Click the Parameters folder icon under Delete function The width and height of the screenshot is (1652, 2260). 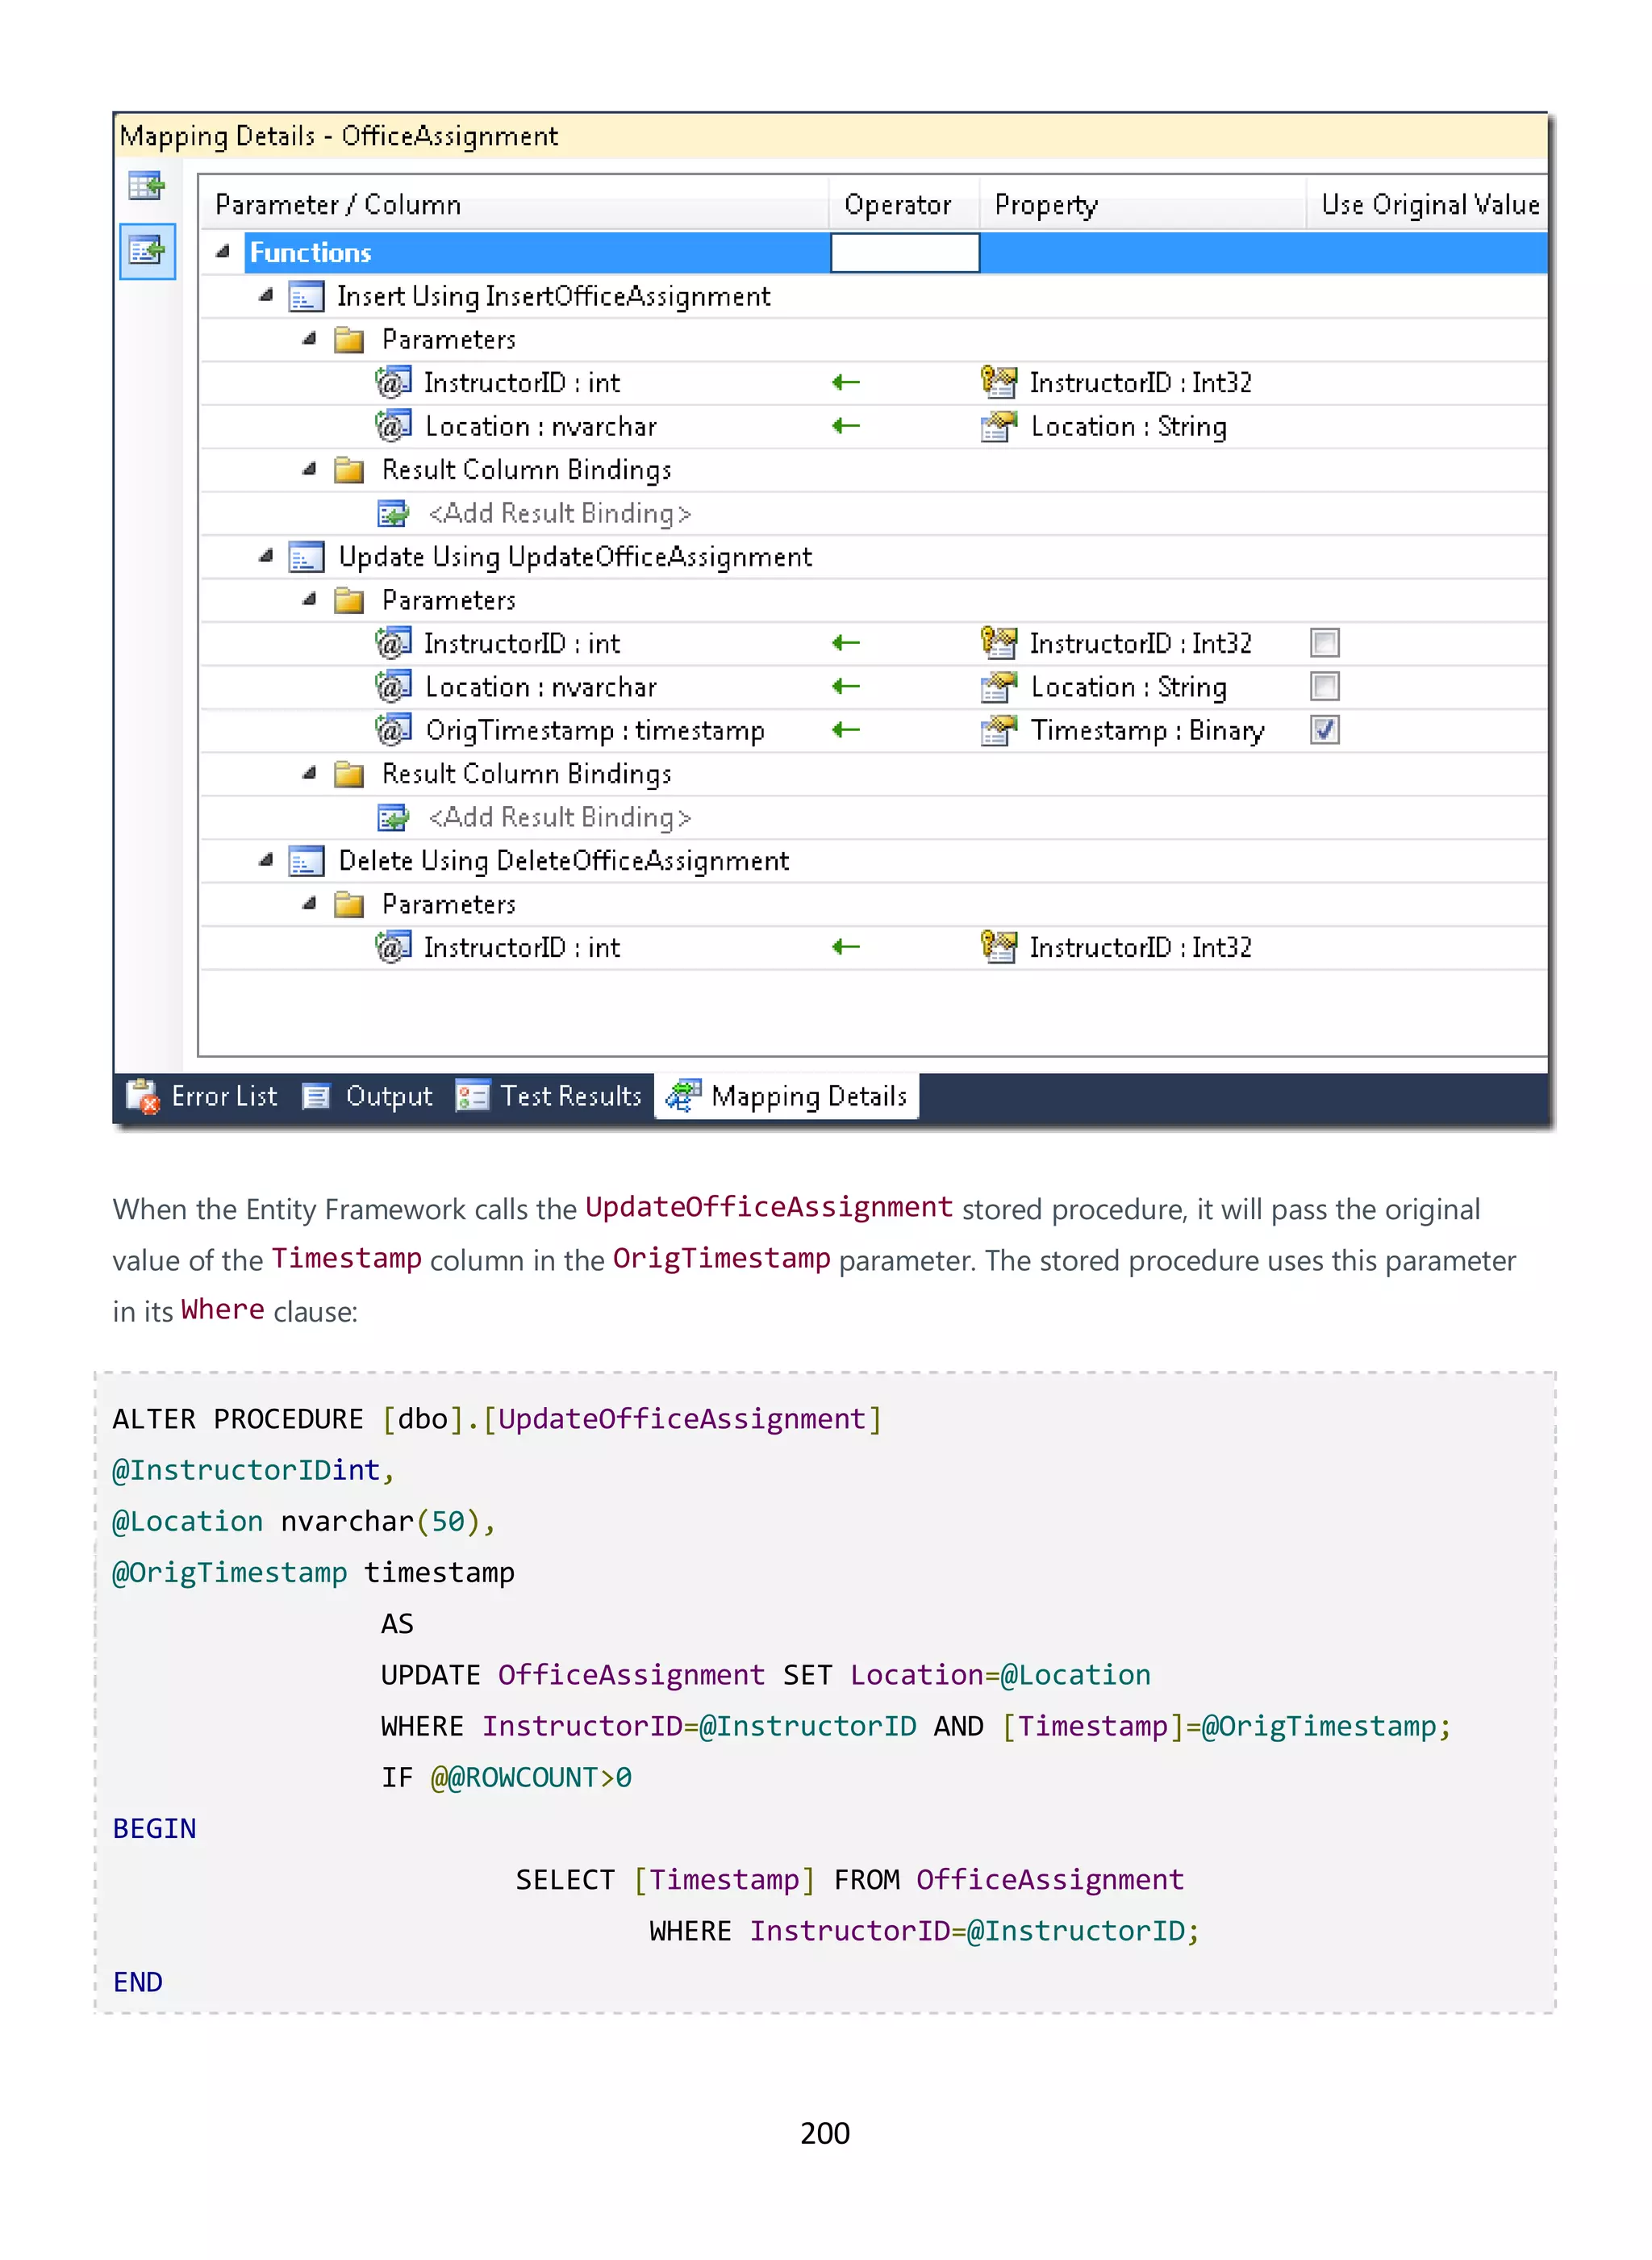[x=348, y=904]
